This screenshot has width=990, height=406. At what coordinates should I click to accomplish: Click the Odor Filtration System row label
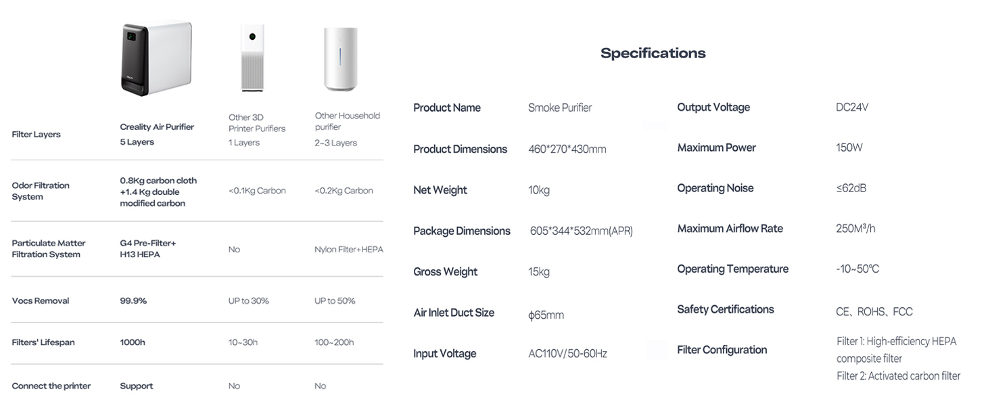tap(41, 191)
